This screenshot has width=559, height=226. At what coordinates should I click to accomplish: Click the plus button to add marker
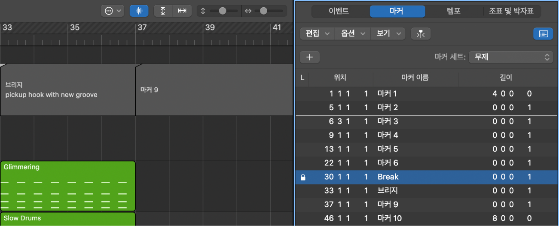click(310, 57)
